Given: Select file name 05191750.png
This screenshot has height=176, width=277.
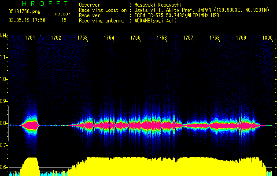Looking at the screenshot, I should pyautogui.click(x=24, y=11).
